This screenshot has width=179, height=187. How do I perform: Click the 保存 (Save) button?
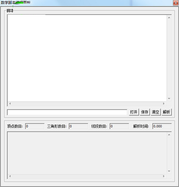pos(145,112)
